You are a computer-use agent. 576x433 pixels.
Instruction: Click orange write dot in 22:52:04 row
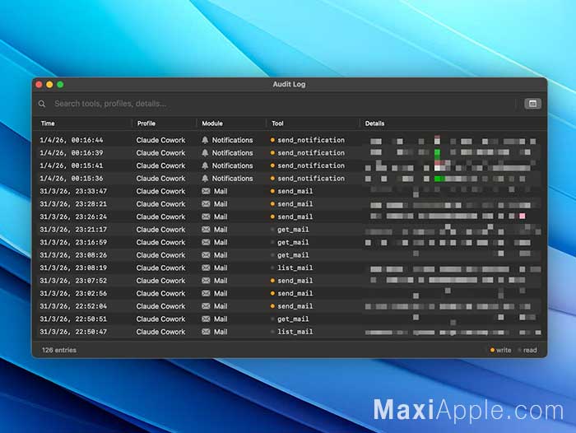coord(272,306)
